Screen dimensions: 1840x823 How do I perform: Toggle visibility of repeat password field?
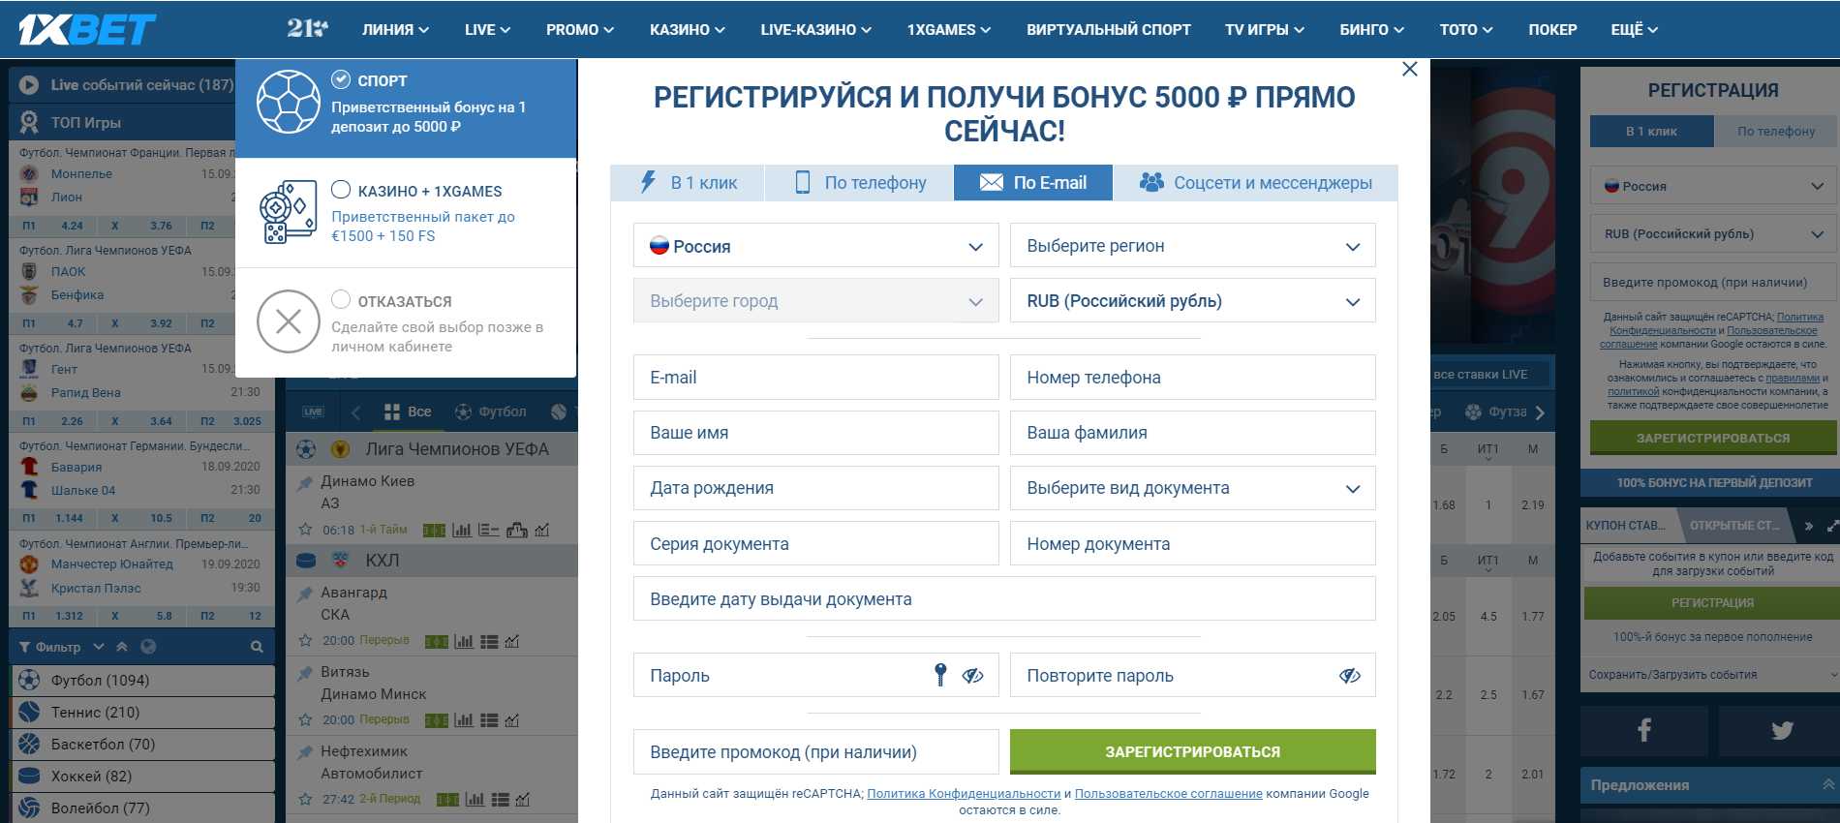[x=1349, y=676]
